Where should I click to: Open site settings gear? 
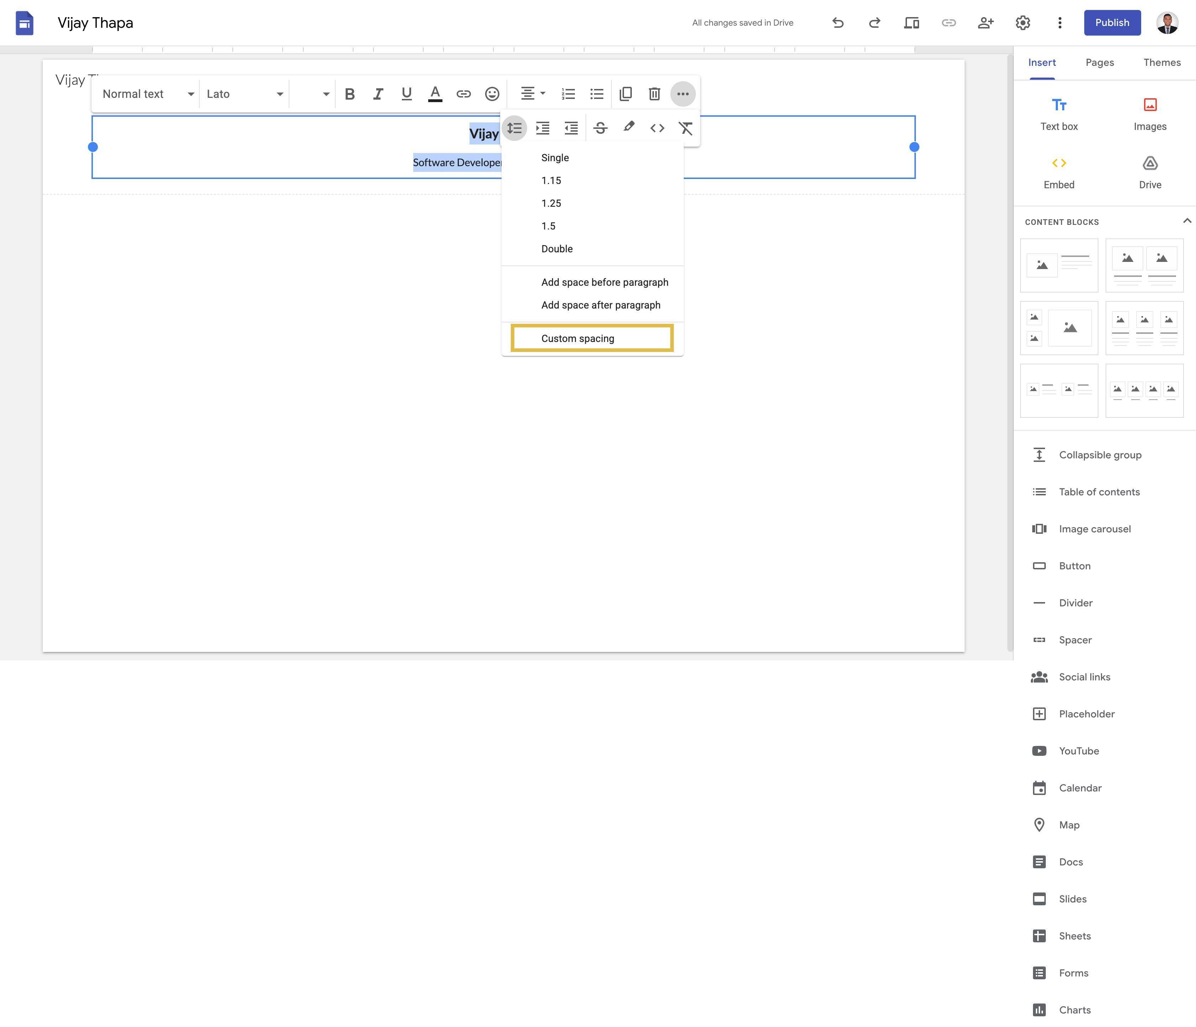1022,23
